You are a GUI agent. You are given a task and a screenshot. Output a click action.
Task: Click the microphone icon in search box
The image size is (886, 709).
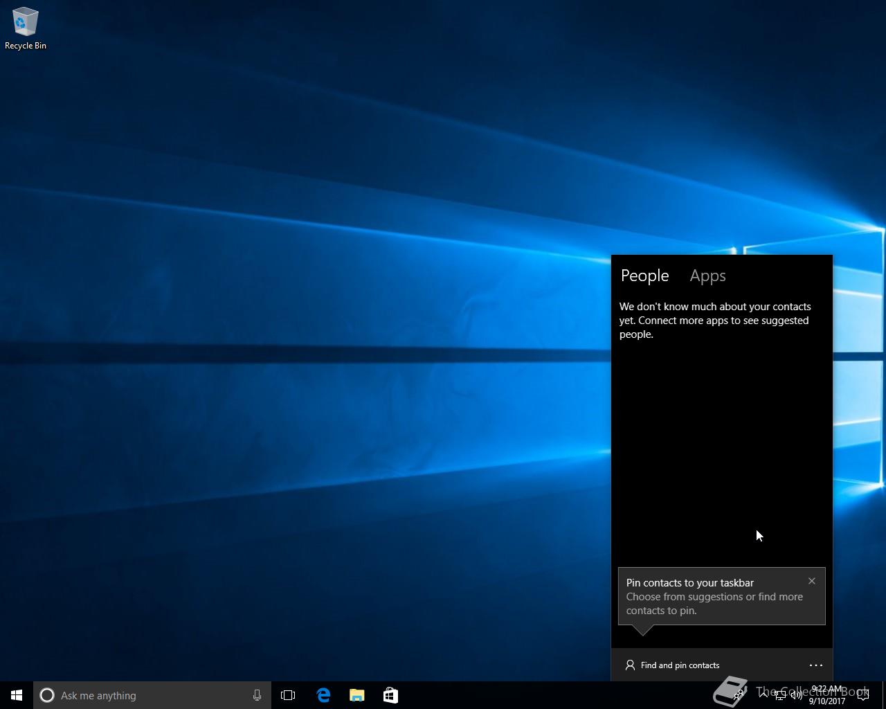point(257,695)
